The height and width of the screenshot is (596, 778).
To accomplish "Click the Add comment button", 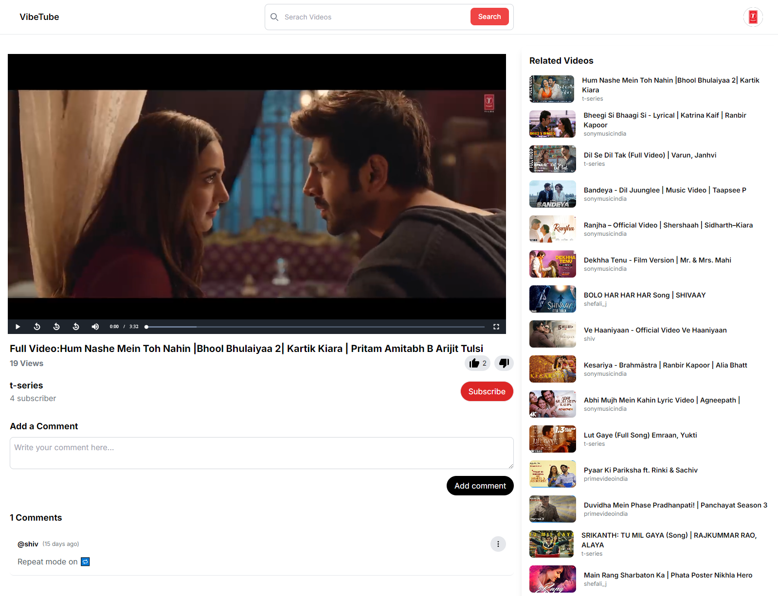I will (x=480, y=486).
